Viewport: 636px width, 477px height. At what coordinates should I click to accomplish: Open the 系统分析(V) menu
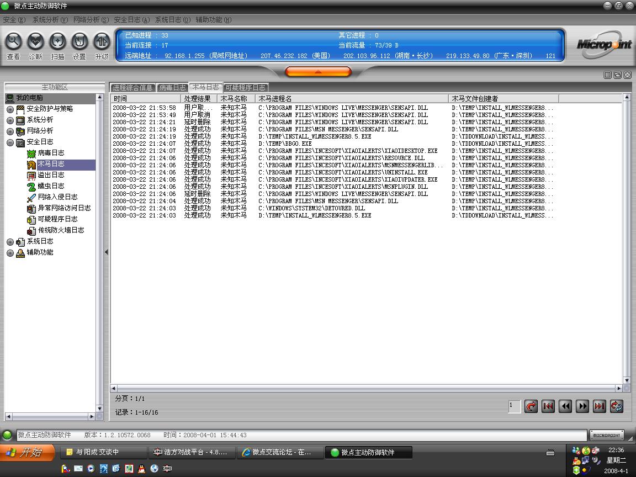(x=50, y=20)
